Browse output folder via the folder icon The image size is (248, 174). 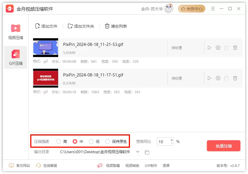pos(147,152)
